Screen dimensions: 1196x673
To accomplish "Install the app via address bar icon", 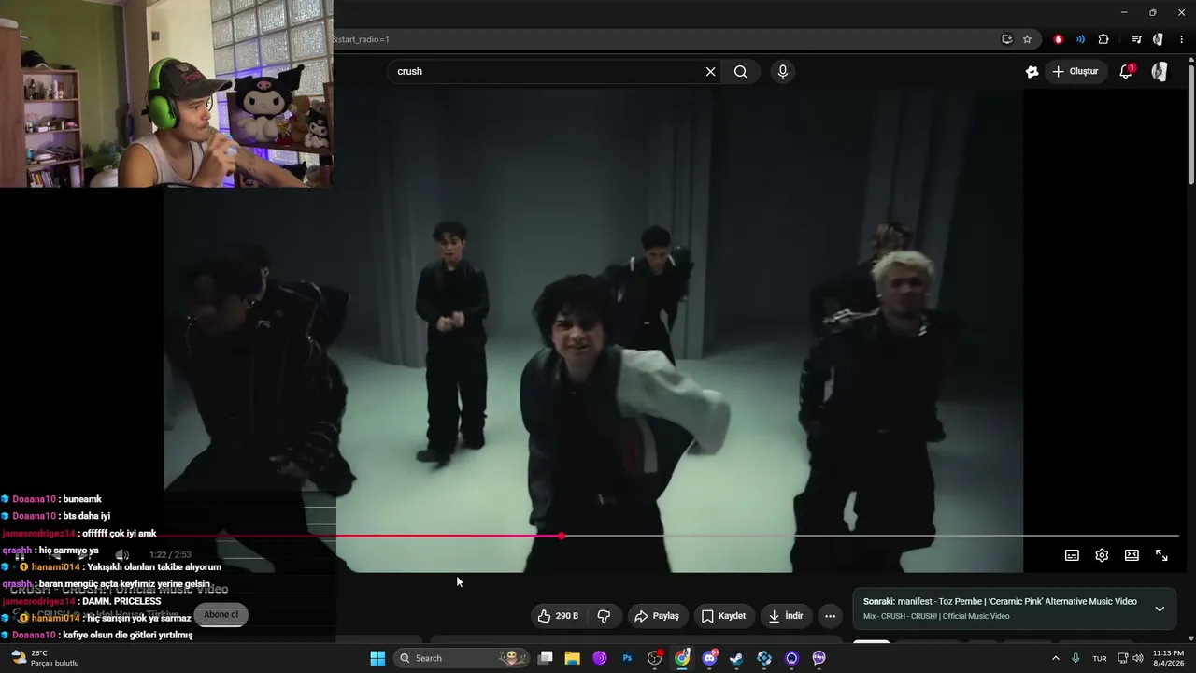I will (x=1006, y=39).
